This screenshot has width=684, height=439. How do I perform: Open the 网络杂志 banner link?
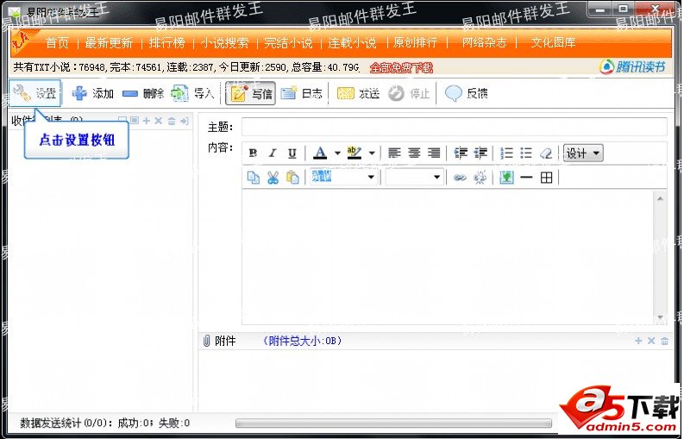coord(484,42)
